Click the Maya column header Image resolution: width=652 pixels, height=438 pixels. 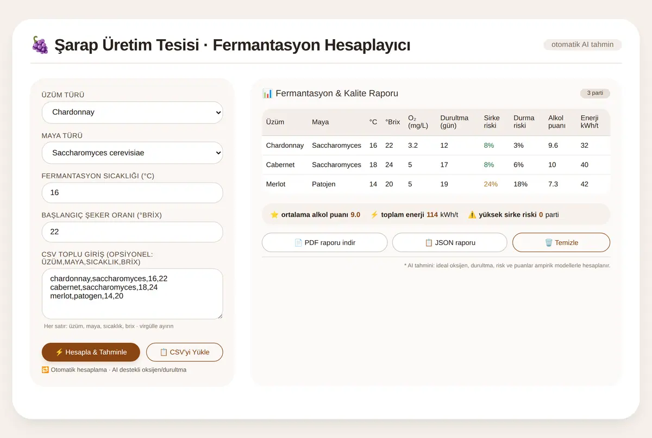pos(321,122)
